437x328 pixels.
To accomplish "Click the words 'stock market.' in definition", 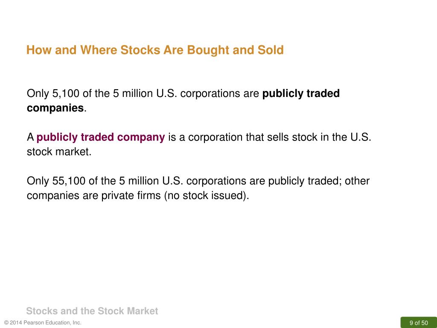I will 59,152.
